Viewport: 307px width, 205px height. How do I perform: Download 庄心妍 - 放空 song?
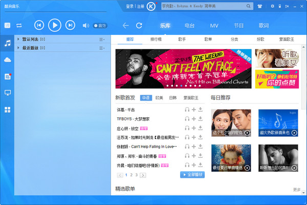coord(200,128)
